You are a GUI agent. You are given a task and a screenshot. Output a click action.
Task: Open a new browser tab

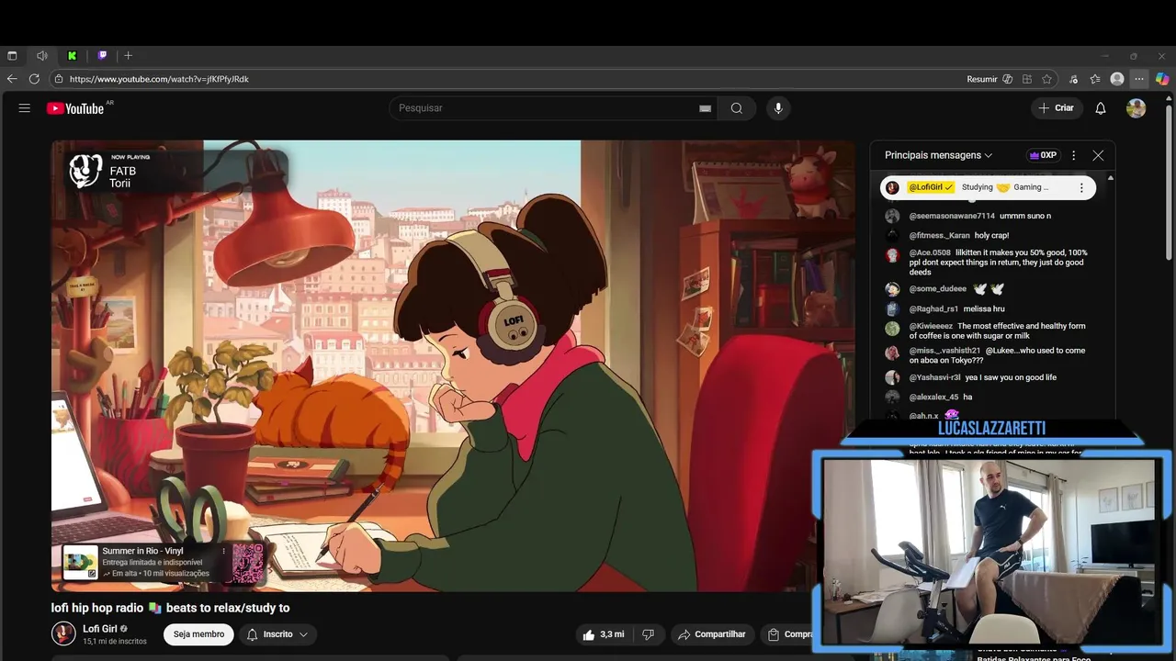[x=128, y=56]
